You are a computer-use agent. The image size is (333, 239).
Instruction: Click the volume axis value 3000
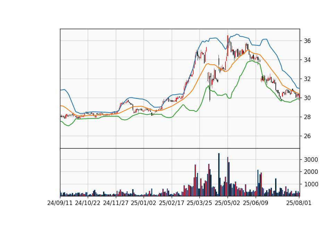coord(311,160)
